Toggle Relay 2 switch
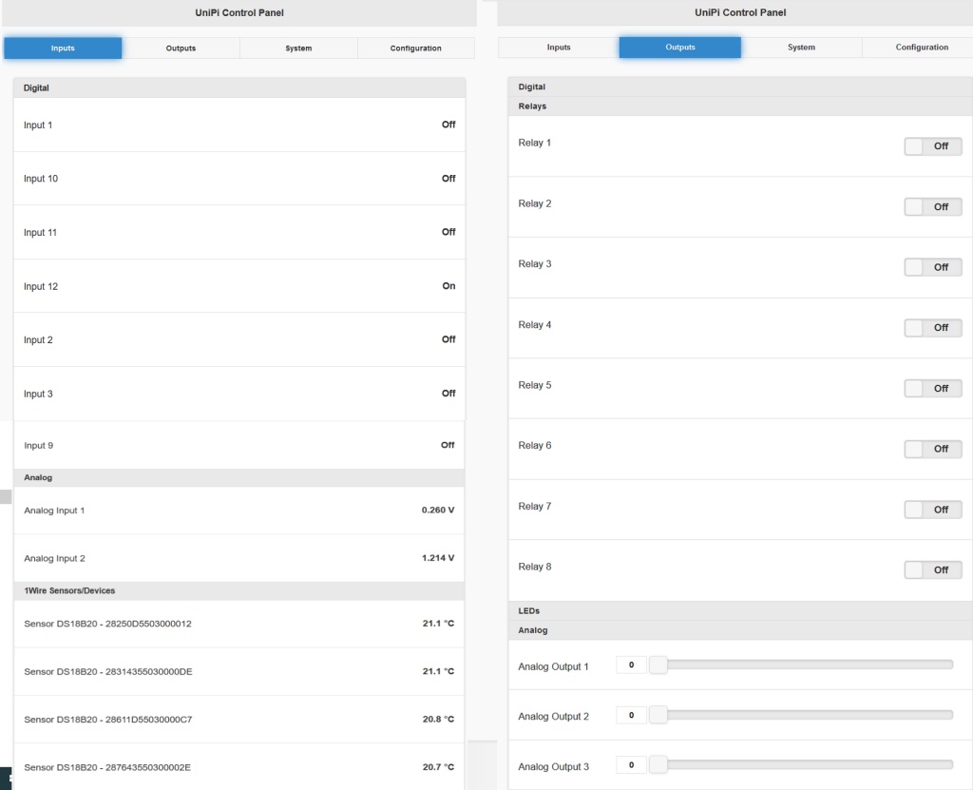The height and width of the screenshot is (790, 973). (x=933, y=207)
